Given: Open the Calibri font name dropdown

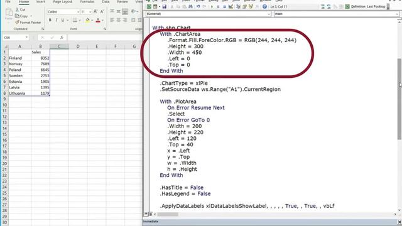Looking at the screenshot, I should point(78,12).
